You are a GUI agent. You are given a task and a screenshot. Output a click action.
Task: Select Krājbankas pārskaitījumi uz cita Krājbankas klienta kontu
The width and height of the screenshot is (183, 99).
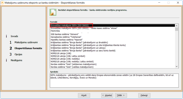pos(113,45)
